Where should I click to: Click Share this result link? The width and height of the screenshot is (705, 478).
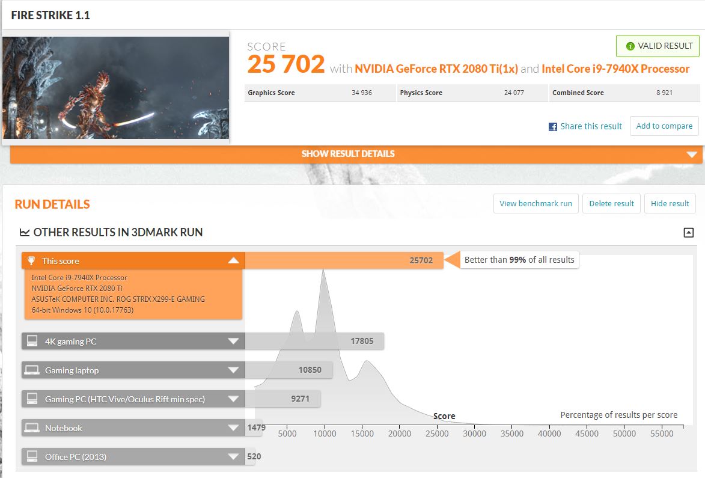591,126
